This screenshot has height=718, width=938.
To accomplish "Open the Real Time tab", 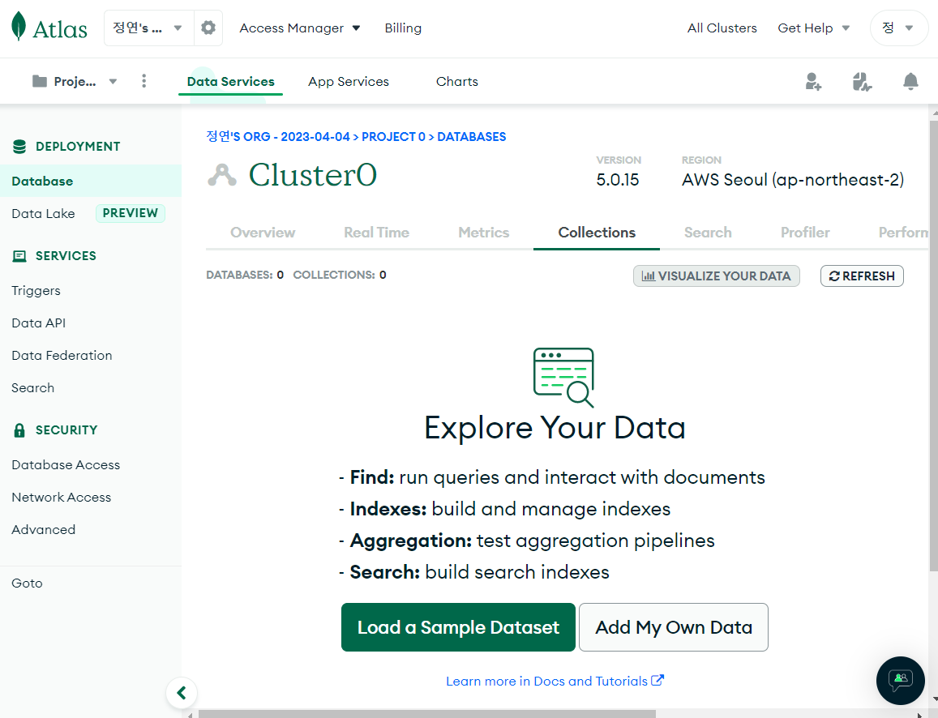I will (x=376, y=233).
